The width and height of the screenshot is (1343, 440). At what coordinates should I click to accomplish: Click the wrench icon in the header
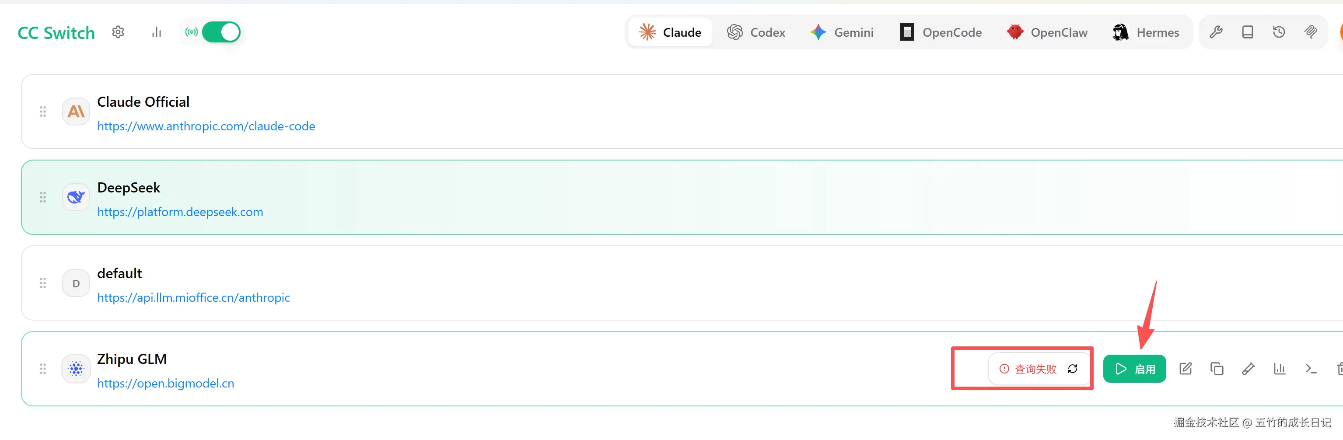1216,32
